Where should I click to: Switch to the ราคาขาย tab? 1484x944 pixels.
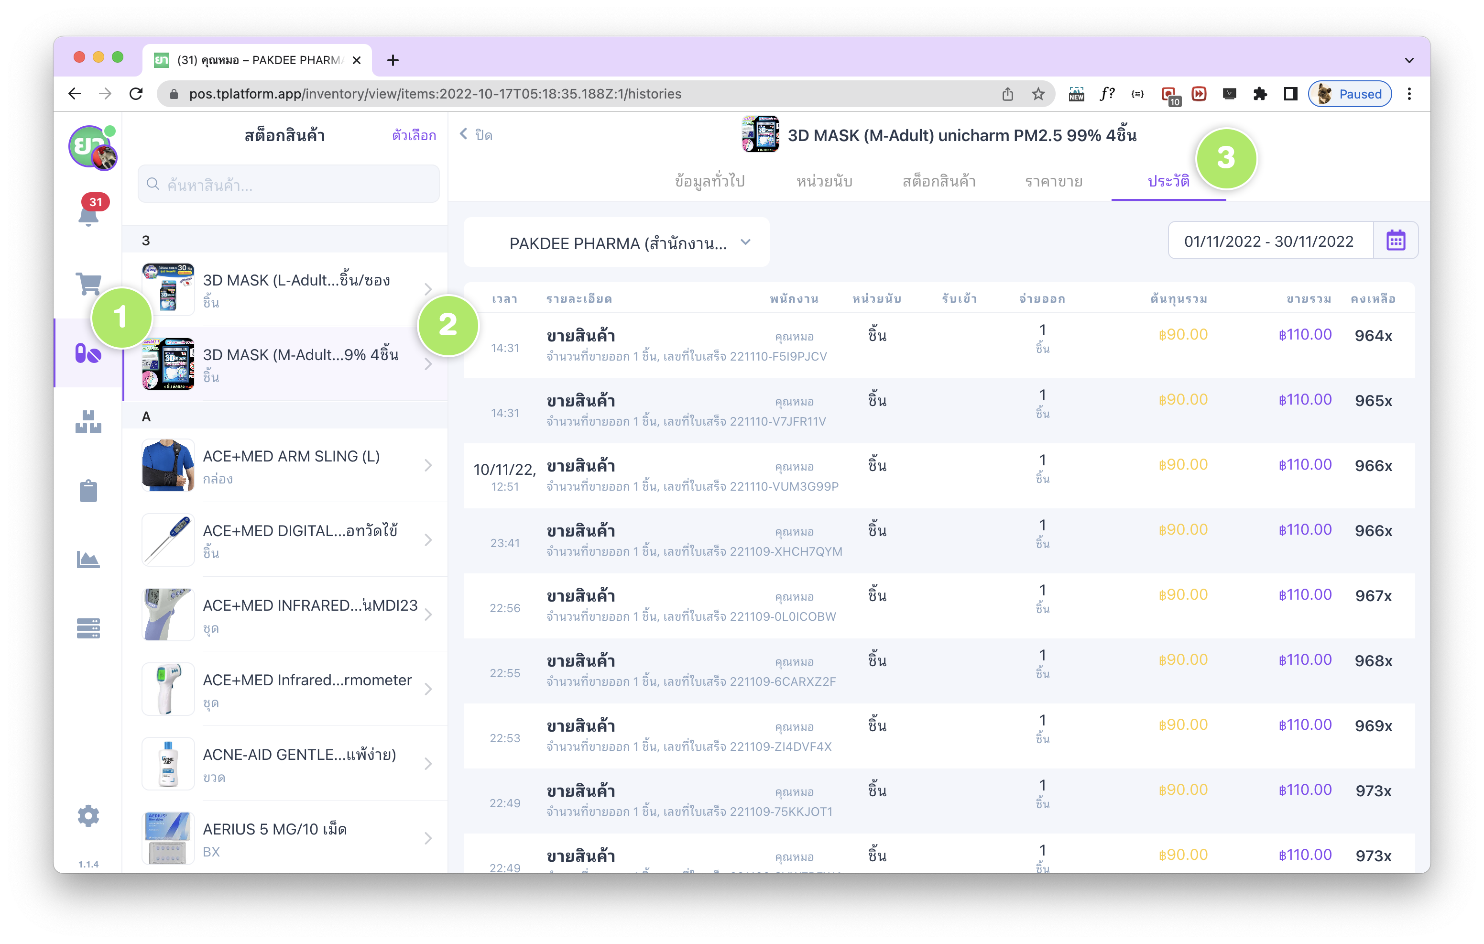[1053, 181]
